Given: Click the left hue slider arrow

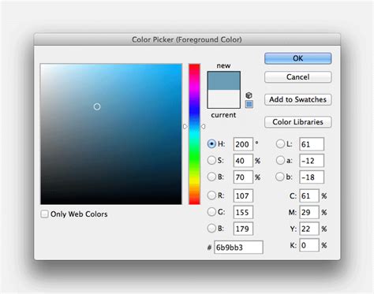Looking at the screenshot, I should 185,126.
